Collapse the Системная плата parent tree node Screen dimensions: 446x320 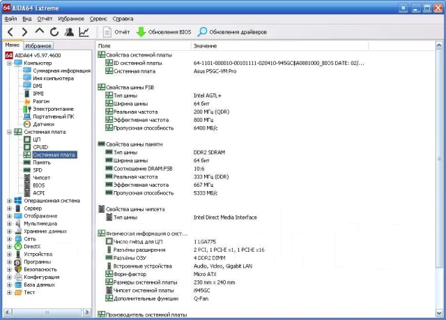coord(9,132)
